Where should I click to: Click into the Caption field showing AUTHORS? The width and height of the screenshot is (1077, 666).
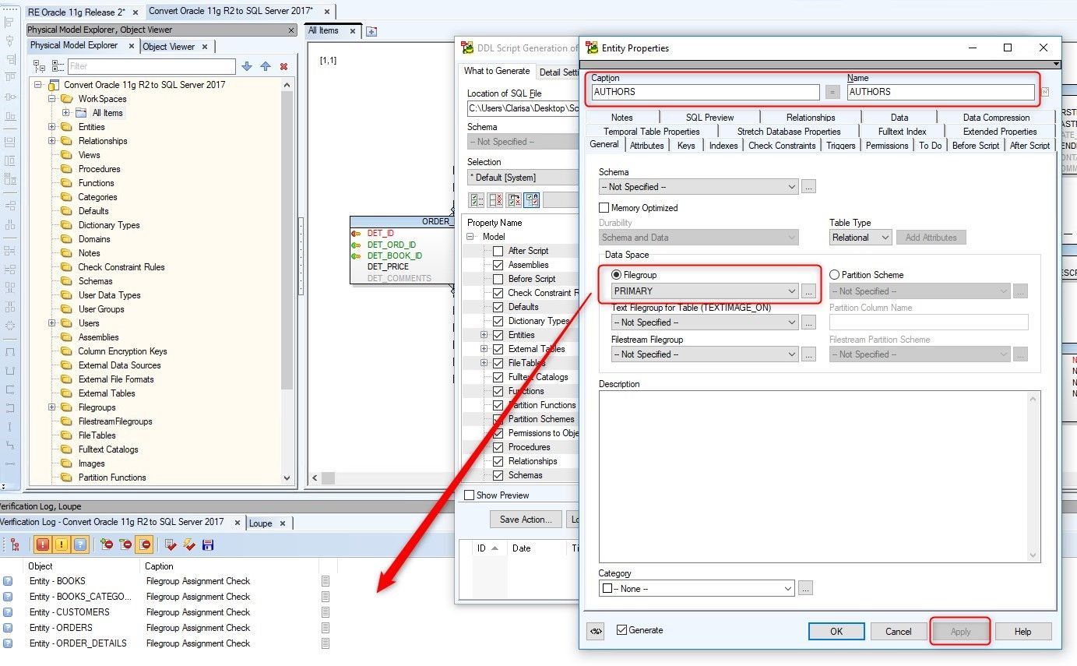coord(706,92)
